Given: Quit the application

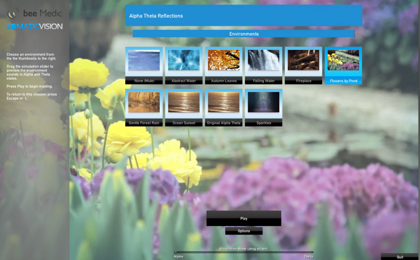Looking at the screenshot, I should point(400,257).
